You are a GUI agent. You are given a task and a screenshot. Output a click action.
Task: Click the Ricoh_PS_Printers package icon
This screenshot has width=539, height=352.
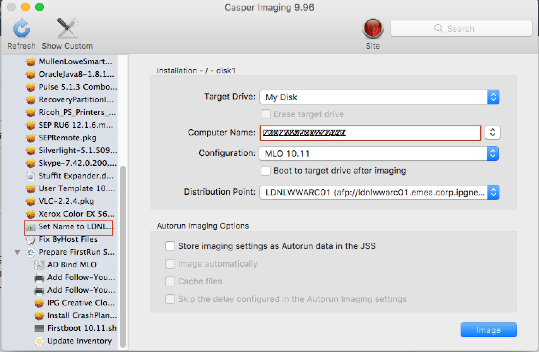pyautogui.click(x=31, y=113)
